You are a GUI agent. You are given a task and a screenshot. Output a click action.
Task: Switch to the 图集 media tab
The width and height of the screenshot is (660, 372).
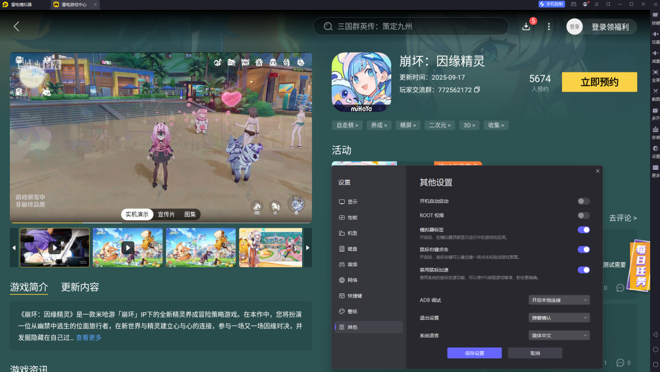coord(190,214)
